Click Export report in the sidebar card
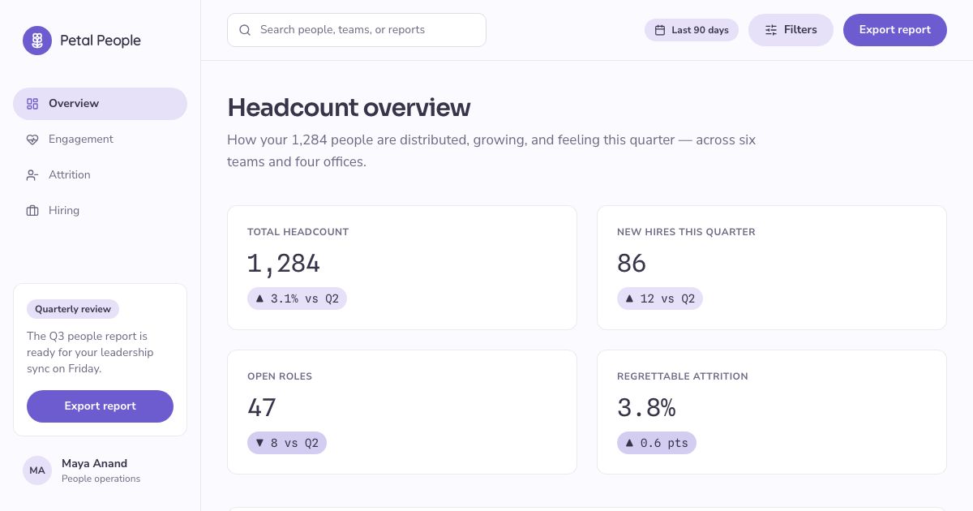The image size is (973, 511). (x=100, y=406)
